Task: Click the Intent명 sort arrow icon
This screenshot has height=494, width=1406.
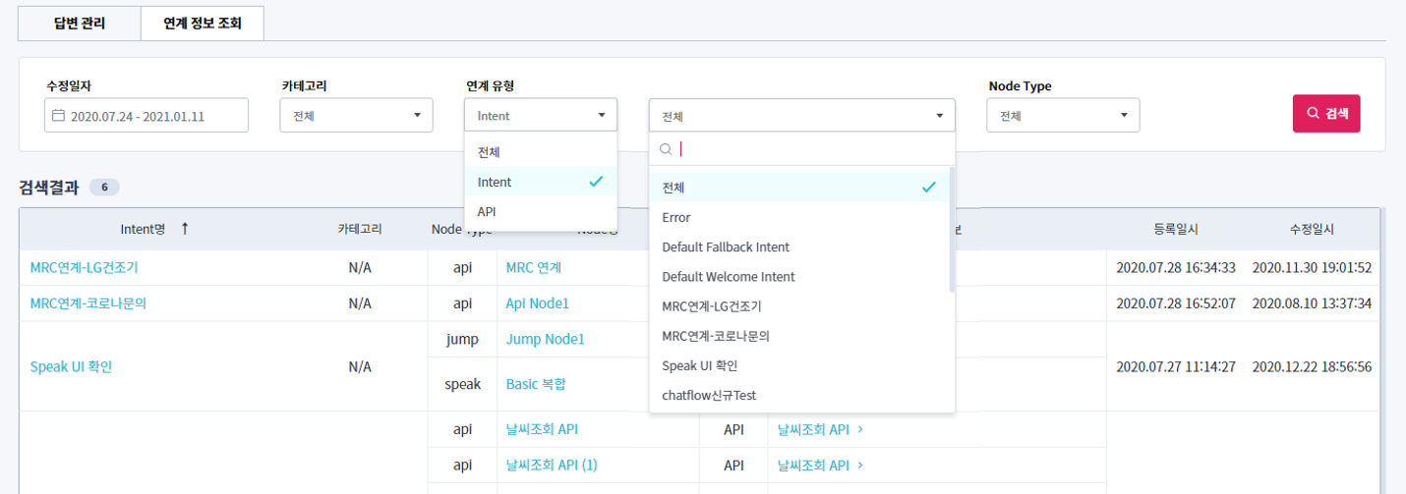Action: [x=185, y=229]
